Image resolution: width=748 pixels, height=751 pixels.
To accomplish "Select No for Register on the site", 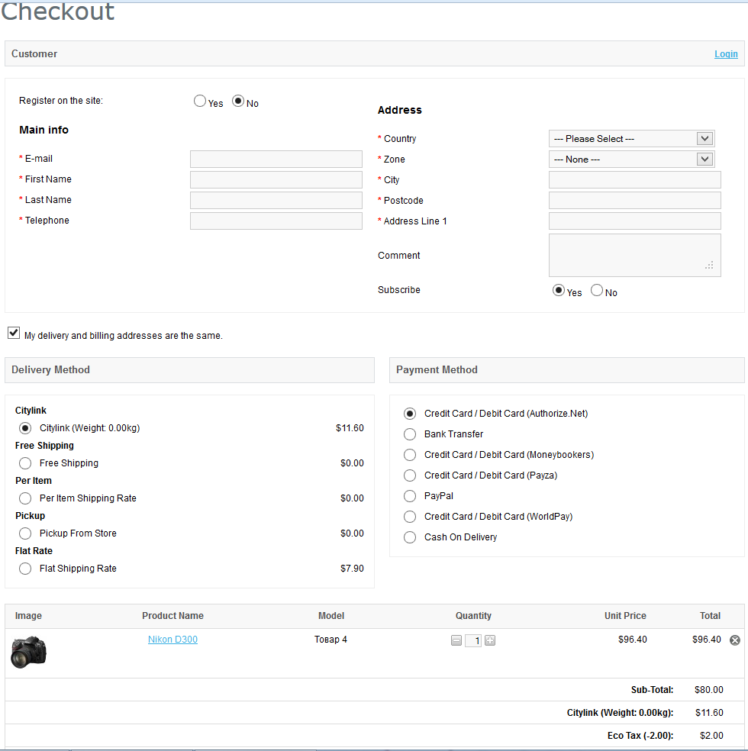I will (x=238, y=101).
